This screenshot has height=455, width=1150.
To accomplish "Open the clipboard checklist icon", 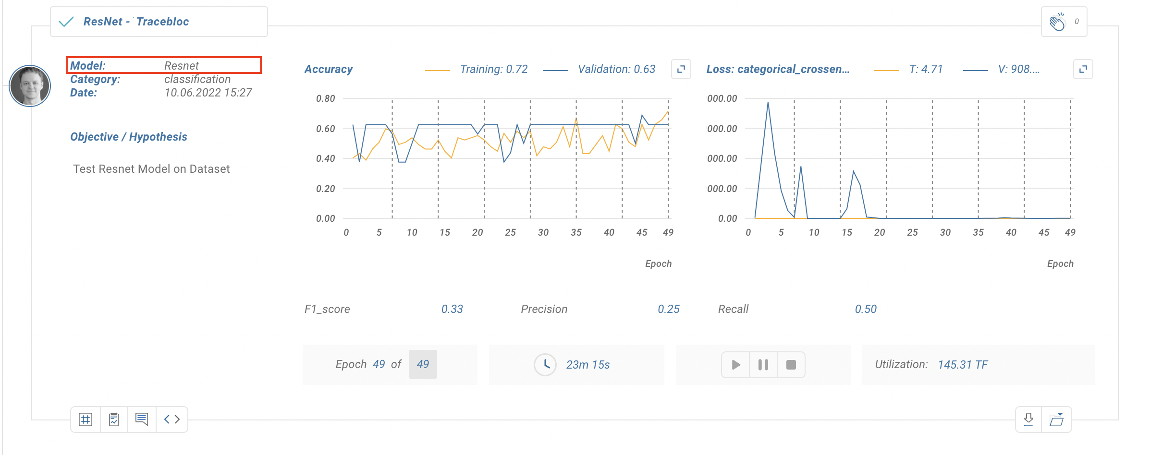I will 114,419.
